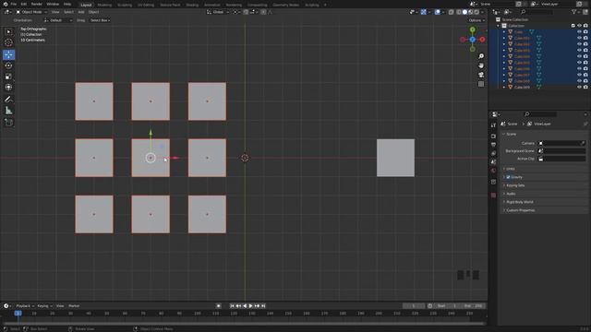Open the Orientation Default dropdown
The height and width of the screenshot is (332, 591).
58,20
